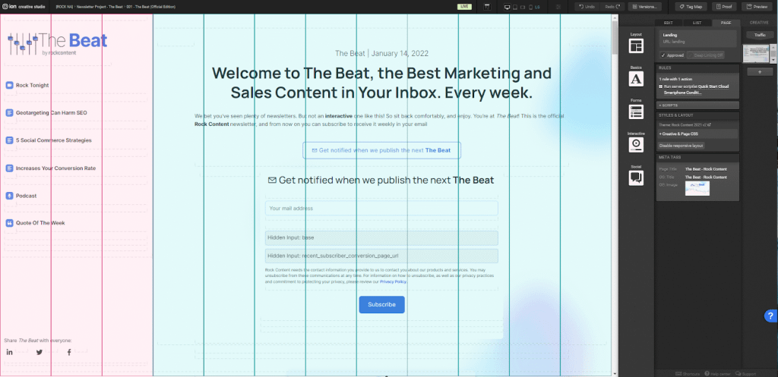Image resolution: width=778 pixels, height=377 pixels.
Task: Expand the Scripts section
Action: pos(697,105)
